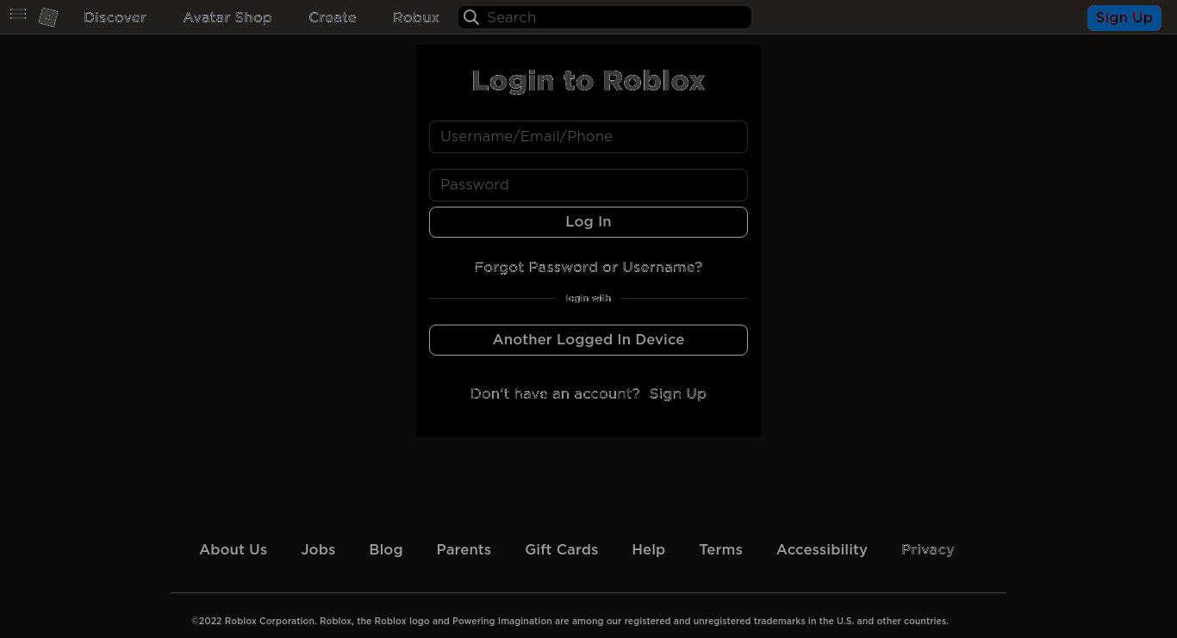Image resolution: width=1177 pixels, height=638 pixels.
Task: Open the Accessibility footer link
Action: coord(822,549)
